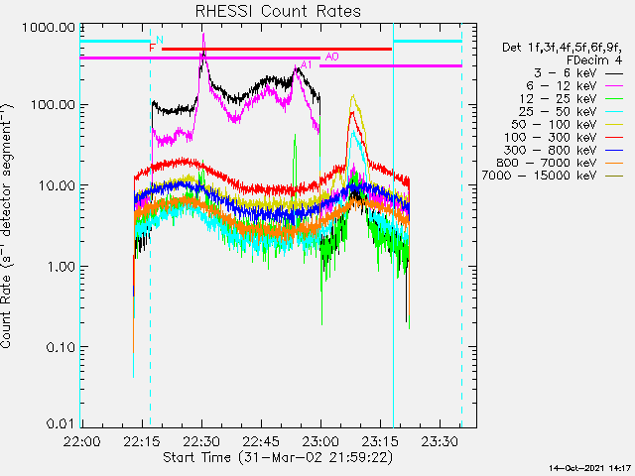Click the red horizontal flare interval bar

pos(277,50)
